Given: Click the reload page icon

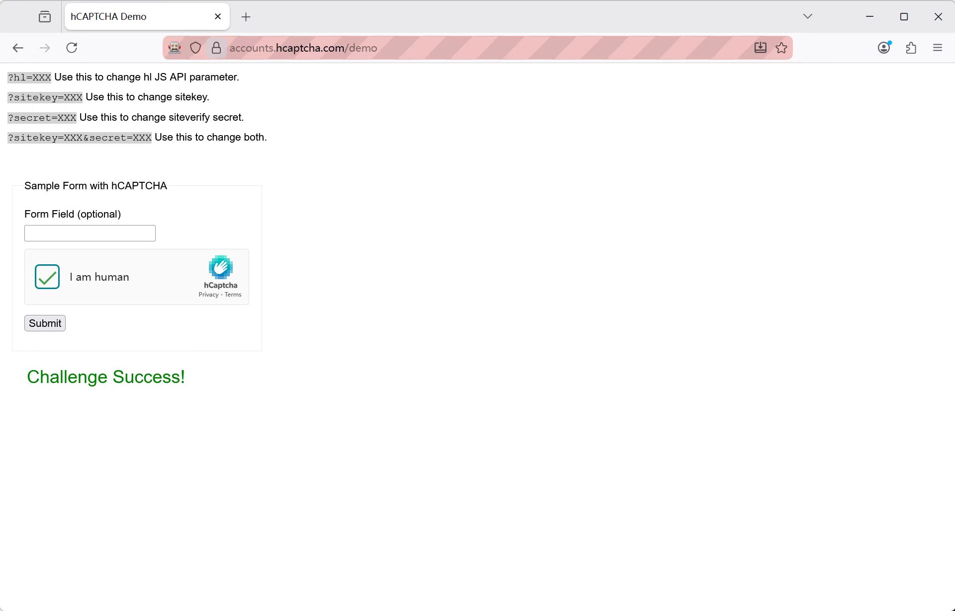Looking at the screenshot, I should coord(72,48).
